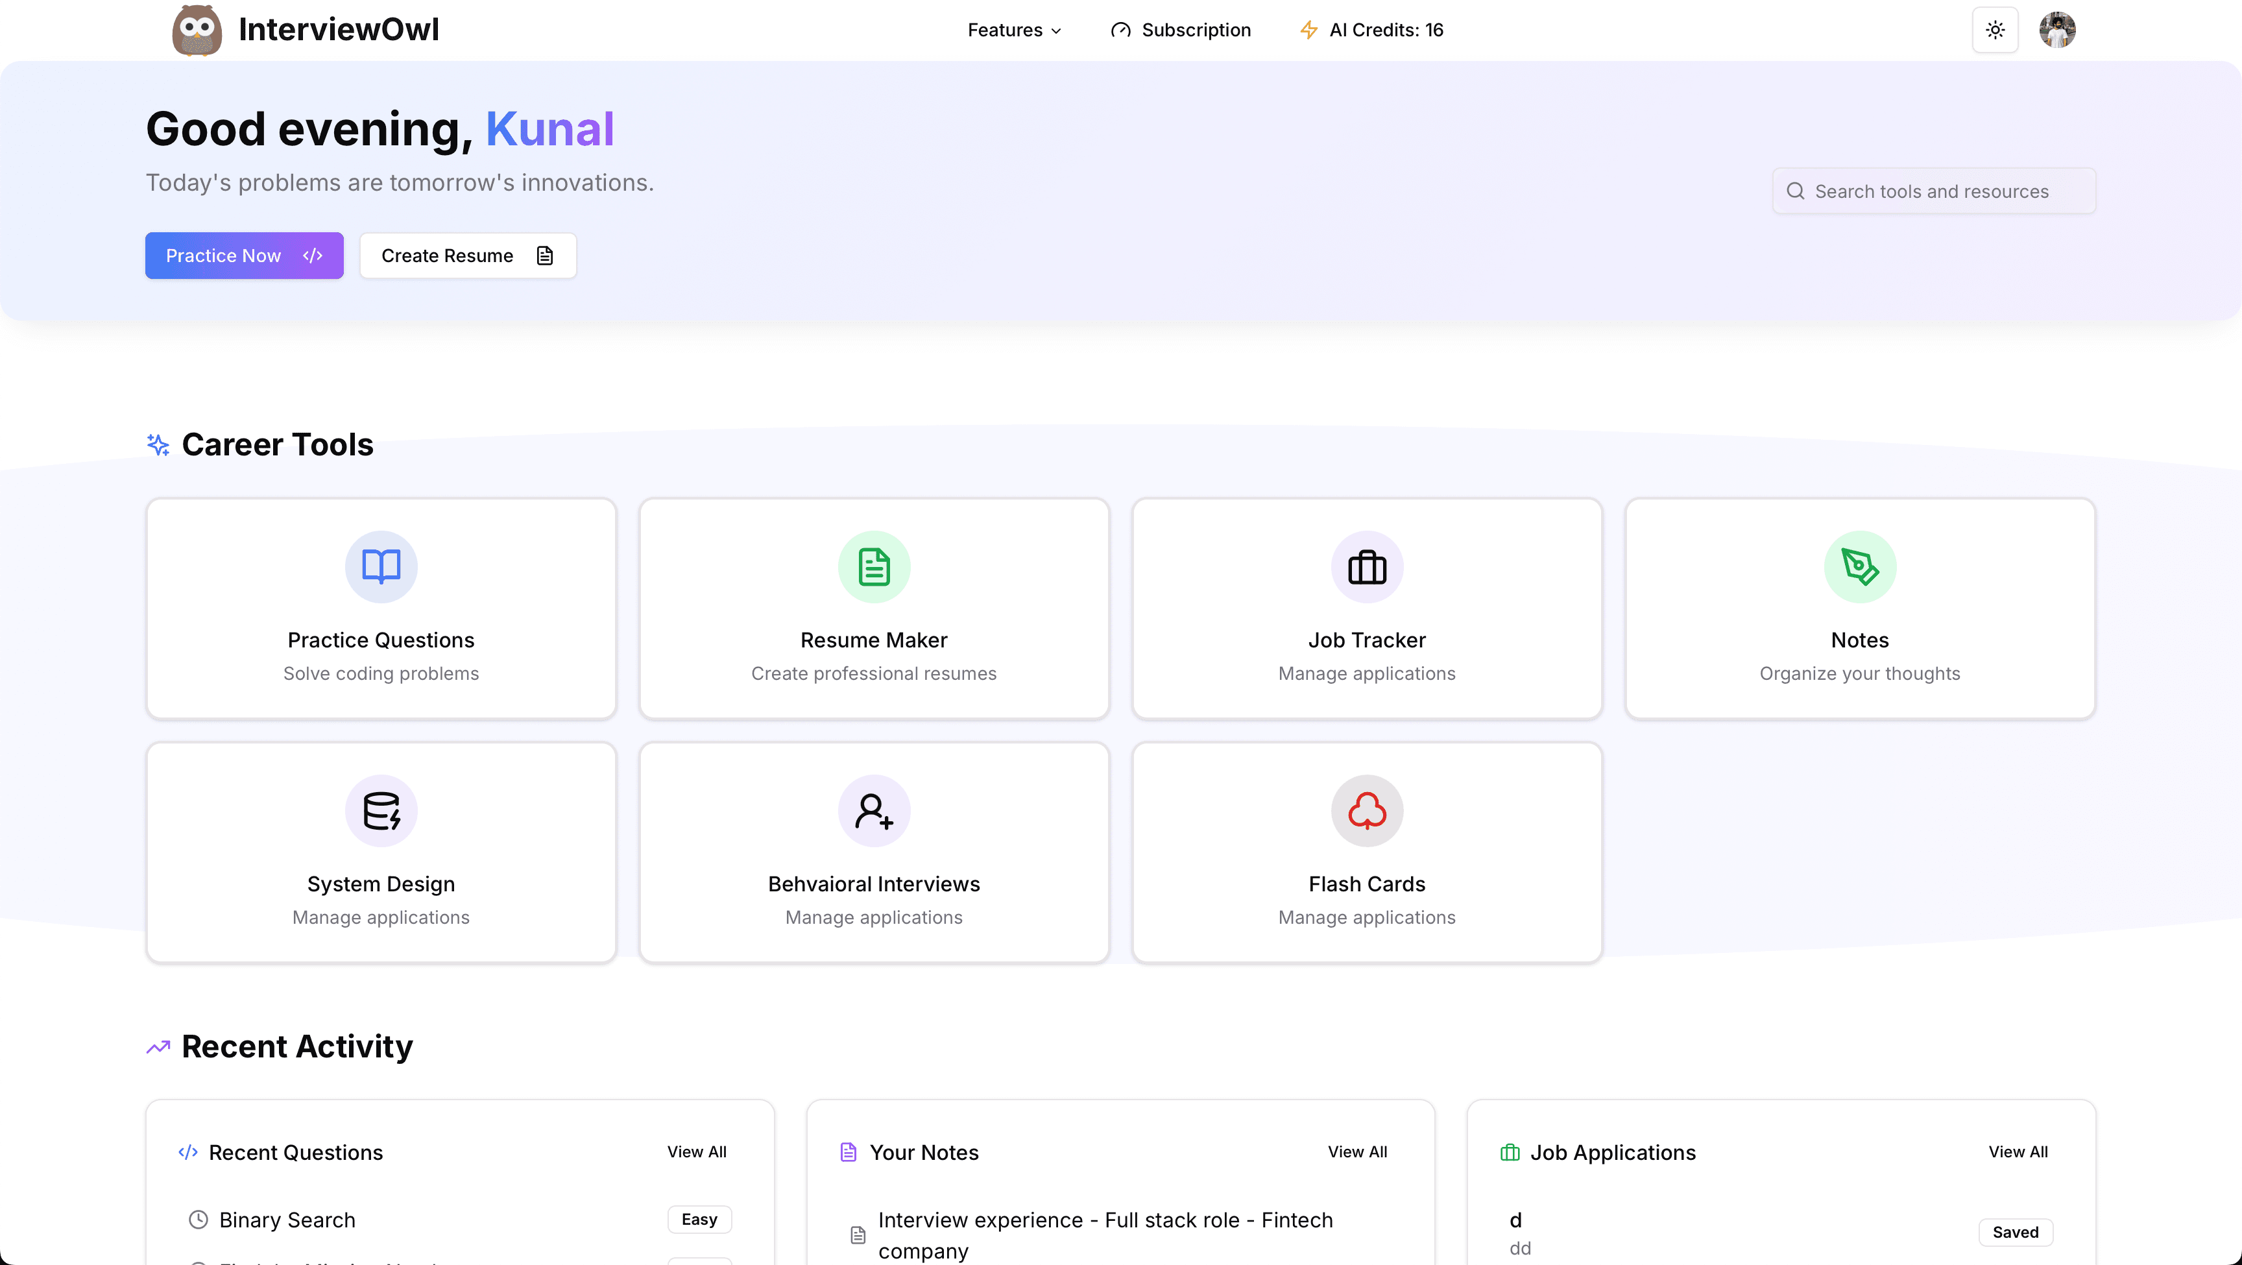Click the code icon beside Recent Questions
Screen dimensions: 2242x1265
click(x=188, y=1153)
